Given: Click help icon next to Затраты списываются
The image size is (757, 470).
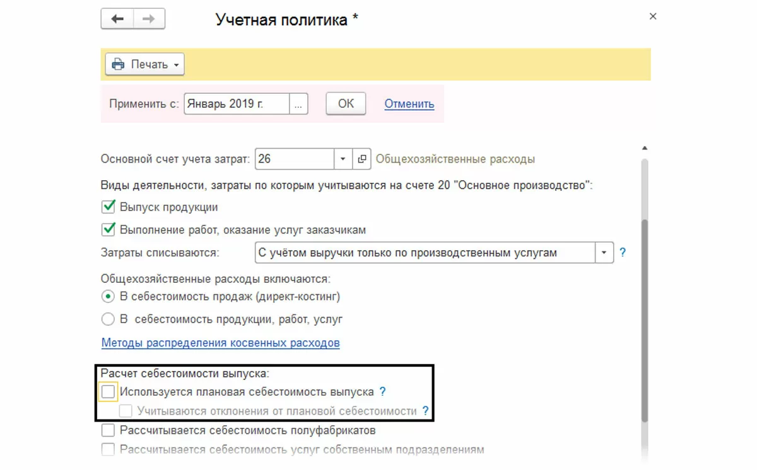Looking at the screenshot, I should pos(623,253).
